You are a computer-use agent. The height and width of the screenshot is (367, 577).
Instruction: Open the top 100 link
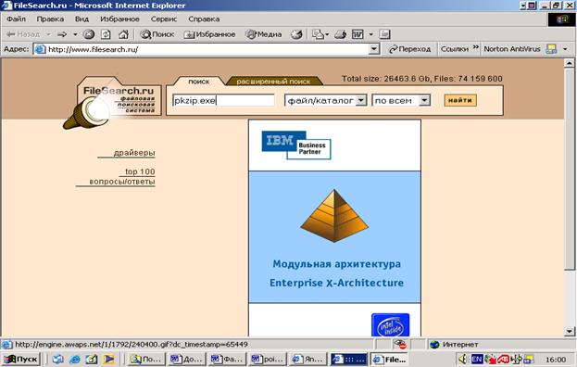[140, 171]
